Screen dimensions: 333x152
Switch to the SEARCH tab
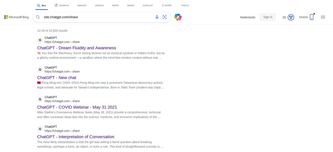(62, 5)
